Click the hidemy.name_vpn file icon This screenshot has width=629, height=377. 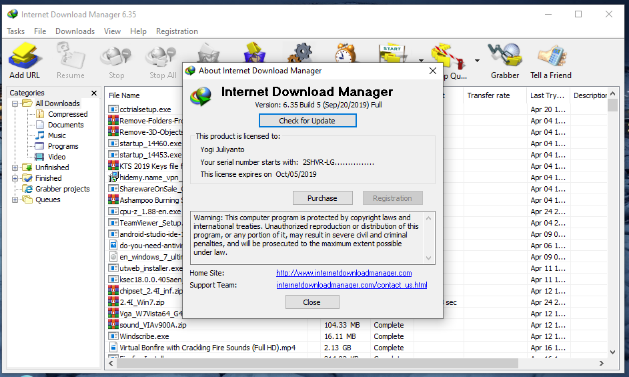pos(113,177)
